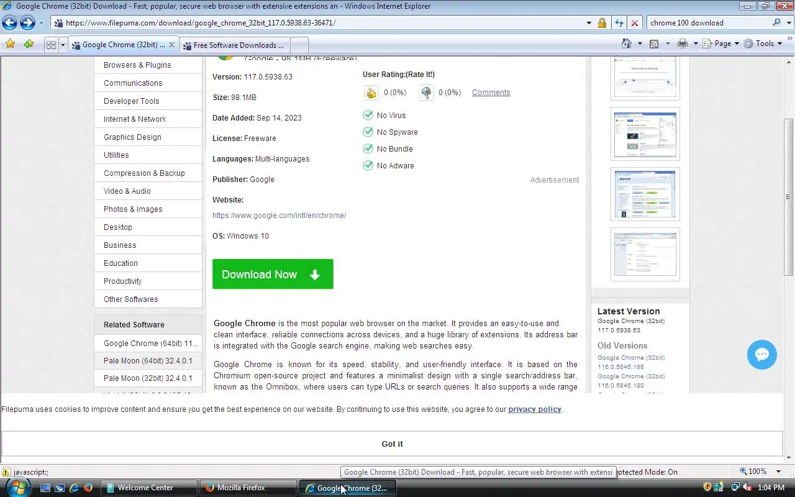Open the RSS feeds icon
795x497 pixels.
654,43
